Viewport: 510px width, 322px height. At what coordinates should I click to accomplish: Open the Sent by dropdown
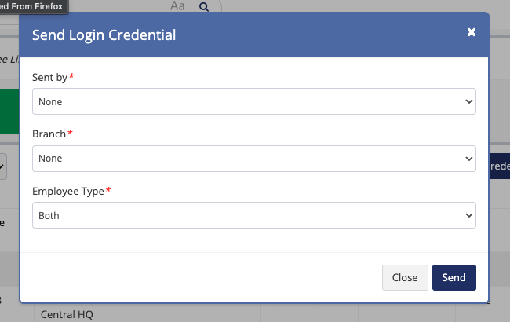click(253, 101)
